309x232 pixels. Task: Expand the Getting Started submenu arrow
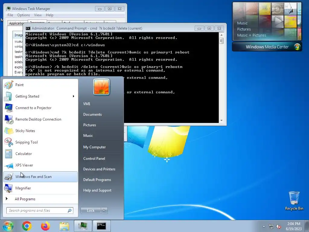click(74, 96)
